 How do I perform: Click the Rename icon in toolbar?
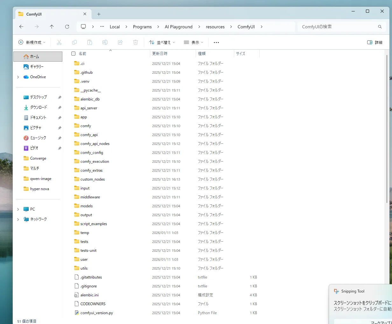tap(105, 42)
